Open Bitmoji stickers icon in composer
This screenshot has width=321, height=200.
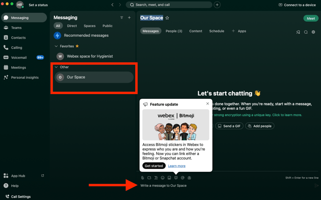point(176,178)
